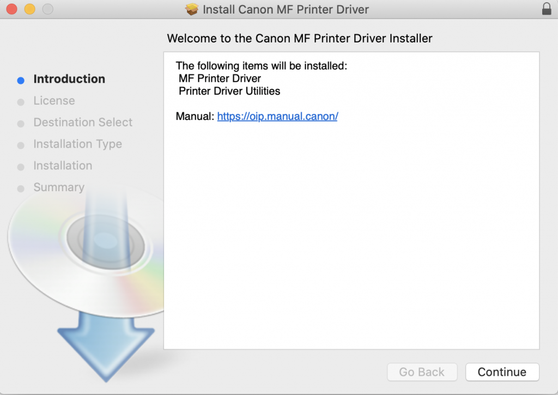Click the lock icon in title bar

547,9
